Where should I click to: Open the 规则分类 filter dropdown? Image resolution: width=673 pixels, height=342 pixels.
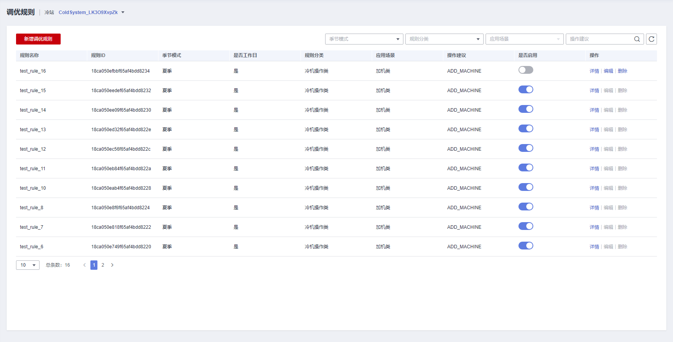click(444, 39)
